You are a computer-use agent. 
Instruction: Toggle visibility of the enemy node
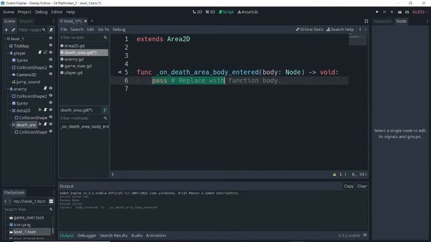[51, 88]
